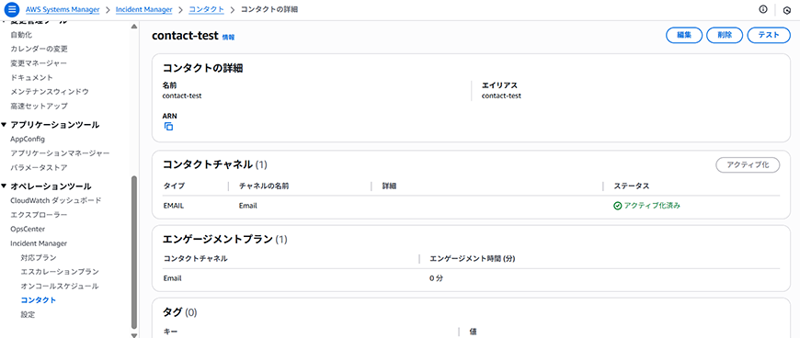Click the settings icon at top right
This screenshot has width=800, height=338.
coord(786,10)
